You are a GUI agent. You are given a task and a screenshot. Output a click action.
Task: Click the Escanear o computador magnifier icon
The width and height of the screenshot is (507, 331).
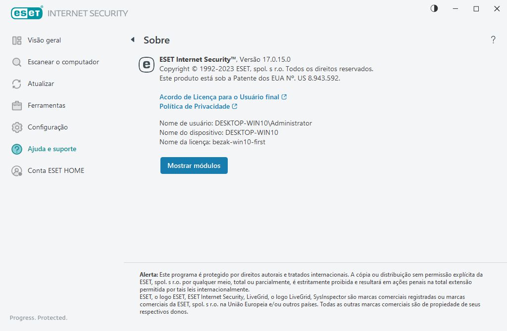(17, 62)
